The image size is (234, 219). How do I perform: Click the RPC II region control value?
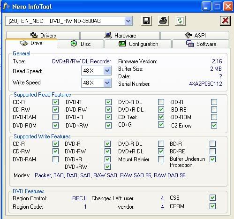(x=79, y=198)
